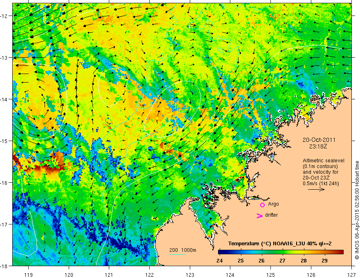Click the Altimetric sealevel text line
The width and height of the screenshot is (360, 278).
(323, 161)
